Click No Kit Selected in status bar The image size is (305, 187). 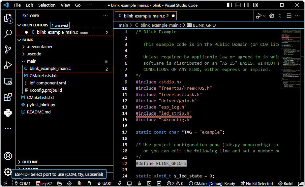(257, 183)
